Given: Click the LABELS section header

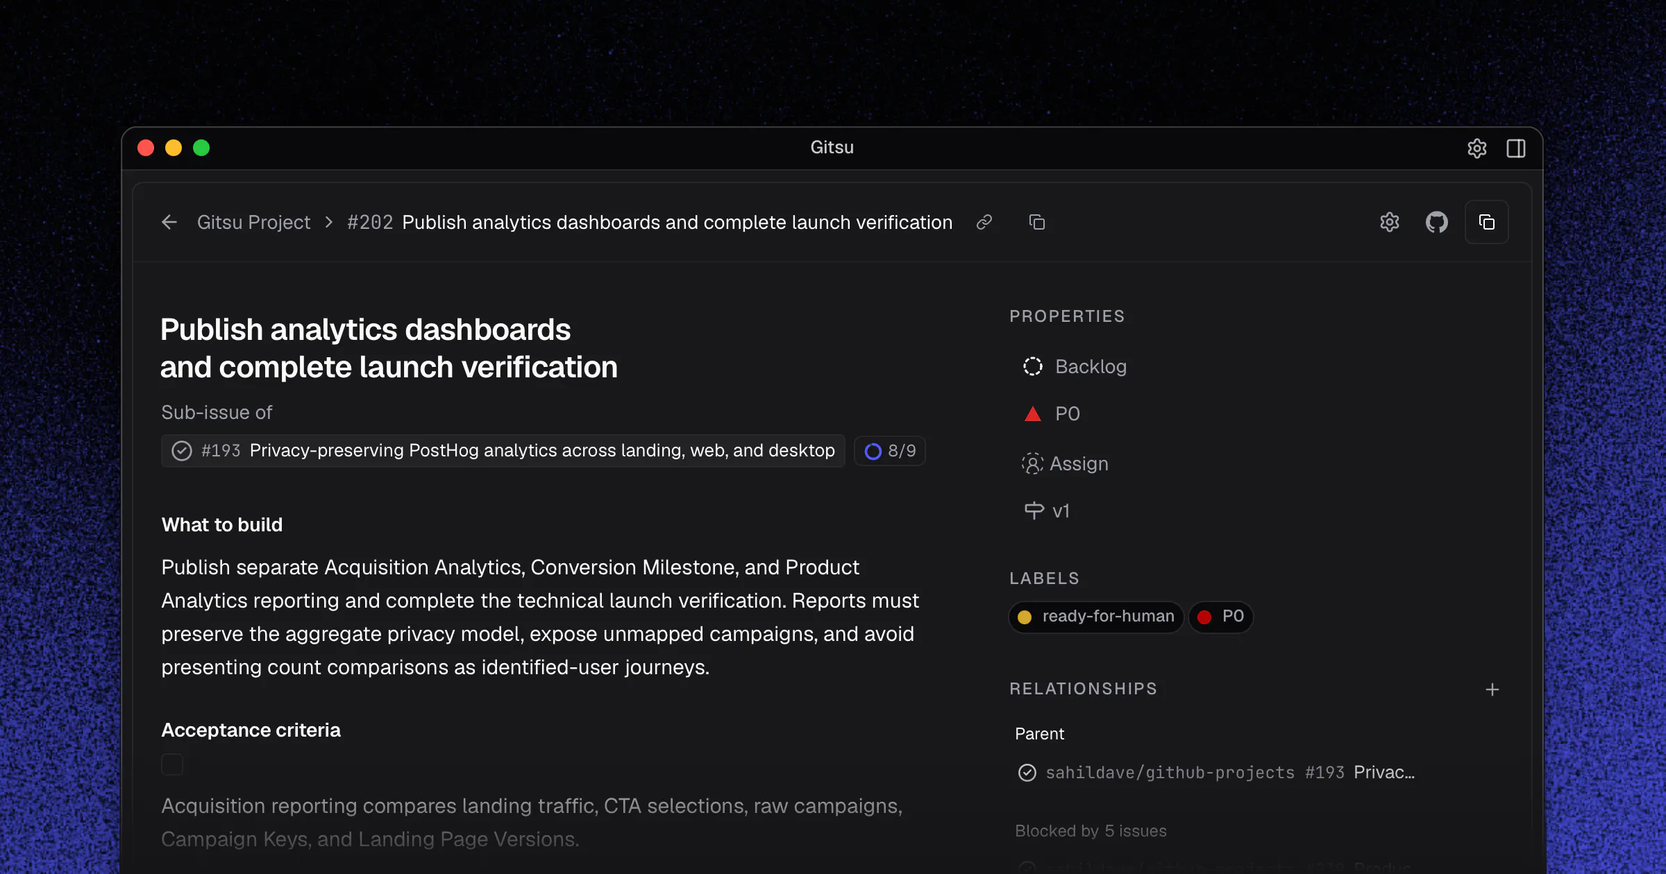Looking at the screenshot, I should point(1044,579).
